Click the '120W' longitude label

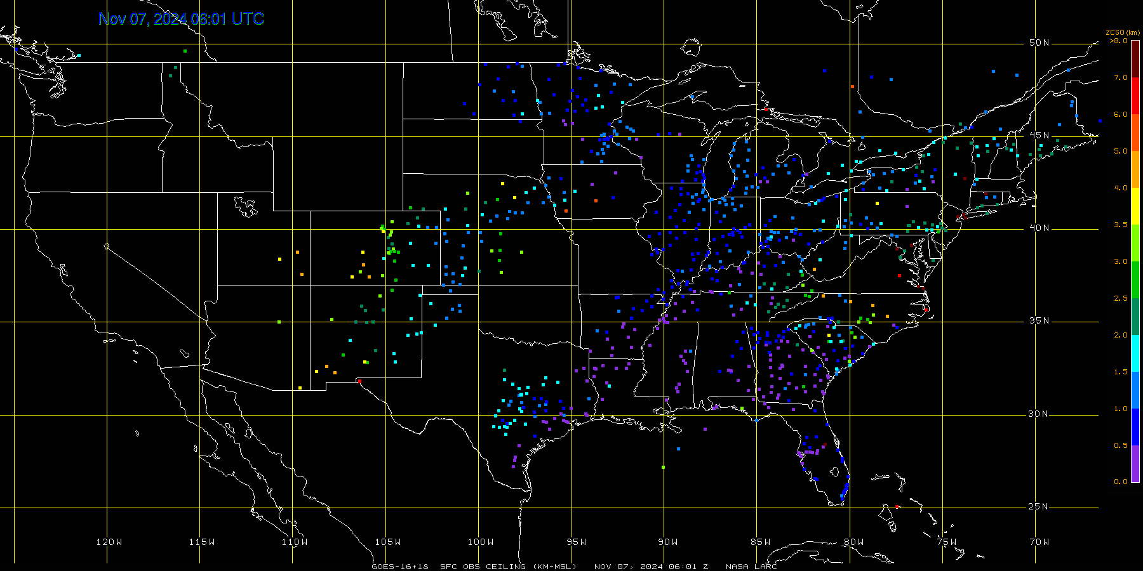coord(109,542)
